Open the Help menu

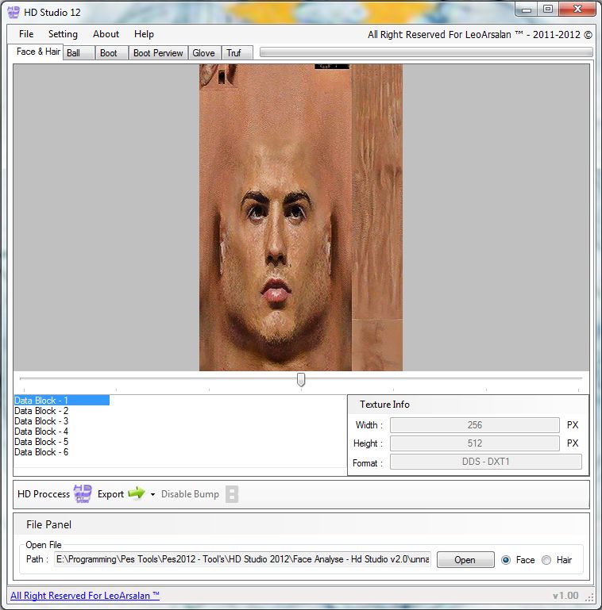pos(144,34)
